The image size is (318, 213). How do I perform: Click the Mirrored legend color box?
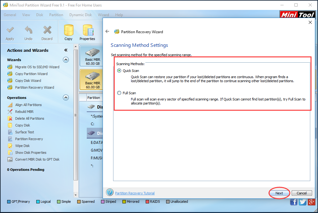[124, 202]
